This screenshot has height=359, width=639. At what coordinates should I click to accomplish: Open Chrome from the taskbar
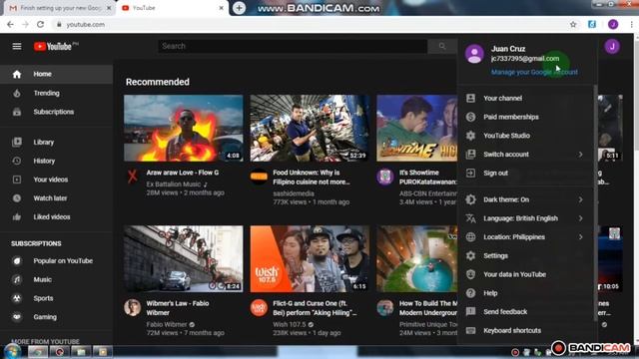38,352
